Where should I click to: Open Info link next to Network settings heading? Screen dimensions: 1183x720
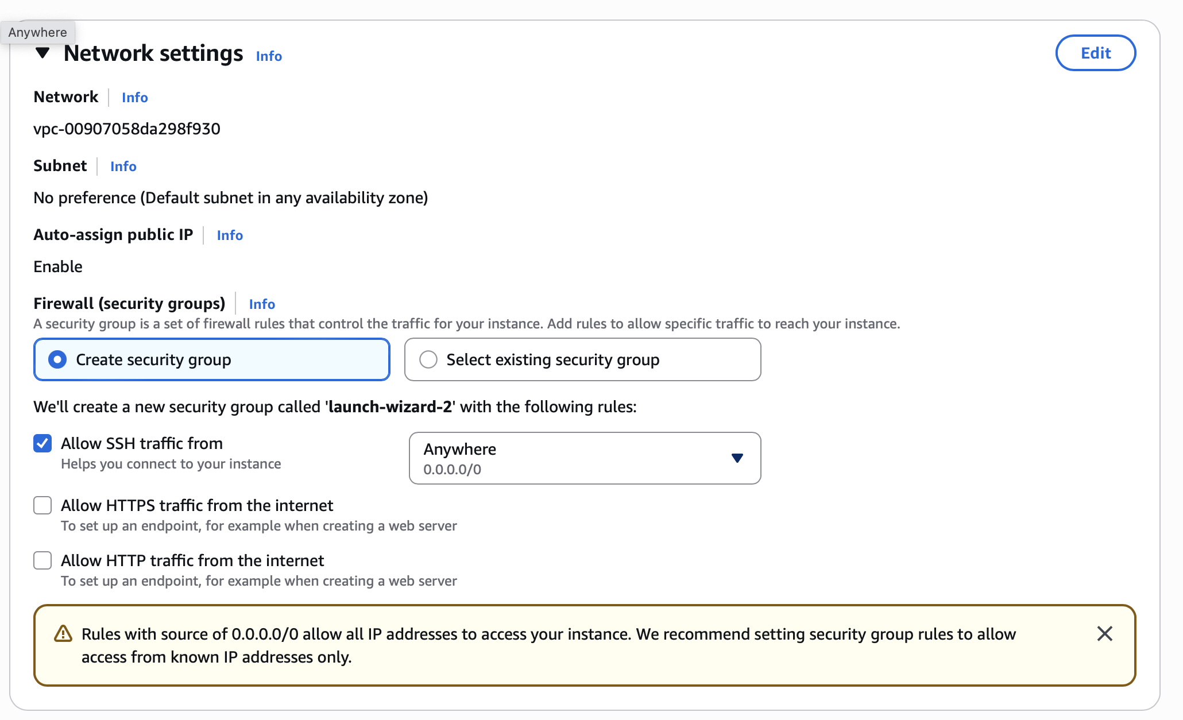(x=269, y=56)
